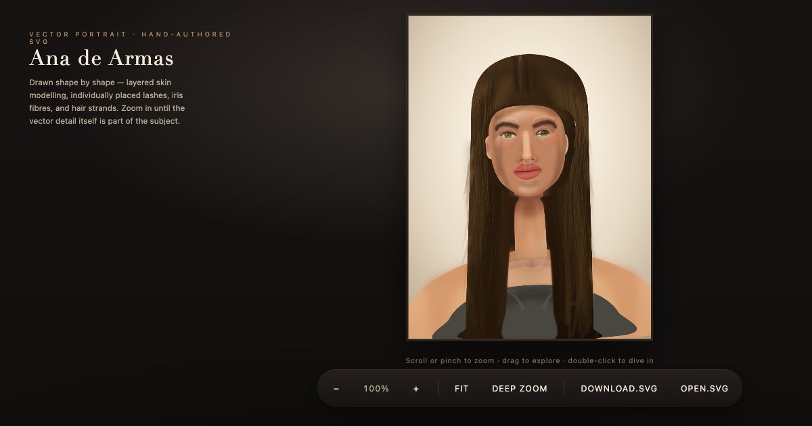Click the vector portrait artwork canvas
This screenshot has width=812, height=426.
click(x=529, y=177)
